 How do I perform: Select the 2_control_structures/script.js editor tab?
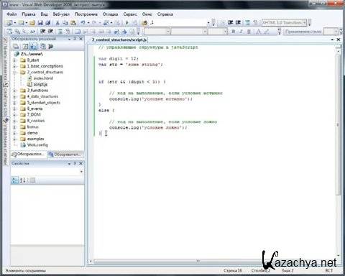tap(119, 40)
